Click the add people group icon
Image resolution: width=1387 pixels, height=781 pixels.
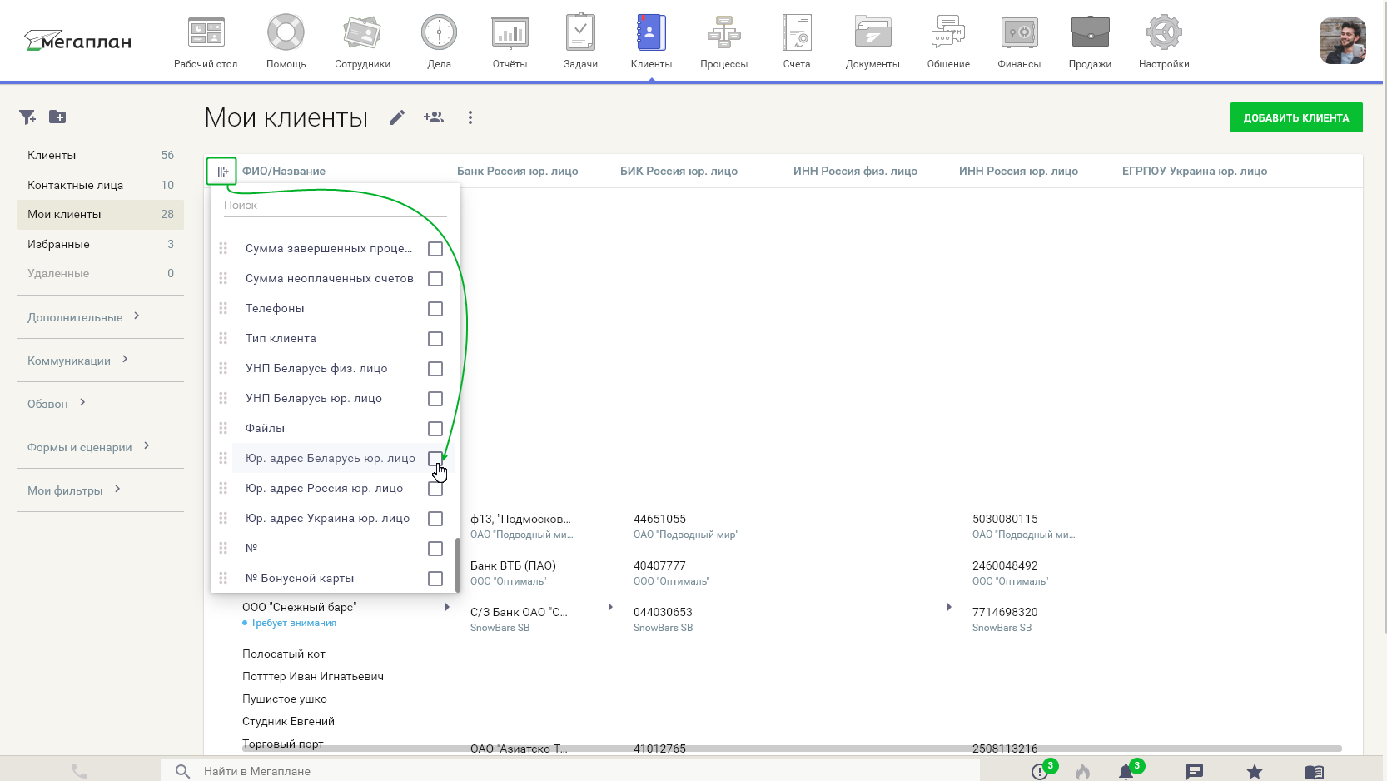[434, 117]
